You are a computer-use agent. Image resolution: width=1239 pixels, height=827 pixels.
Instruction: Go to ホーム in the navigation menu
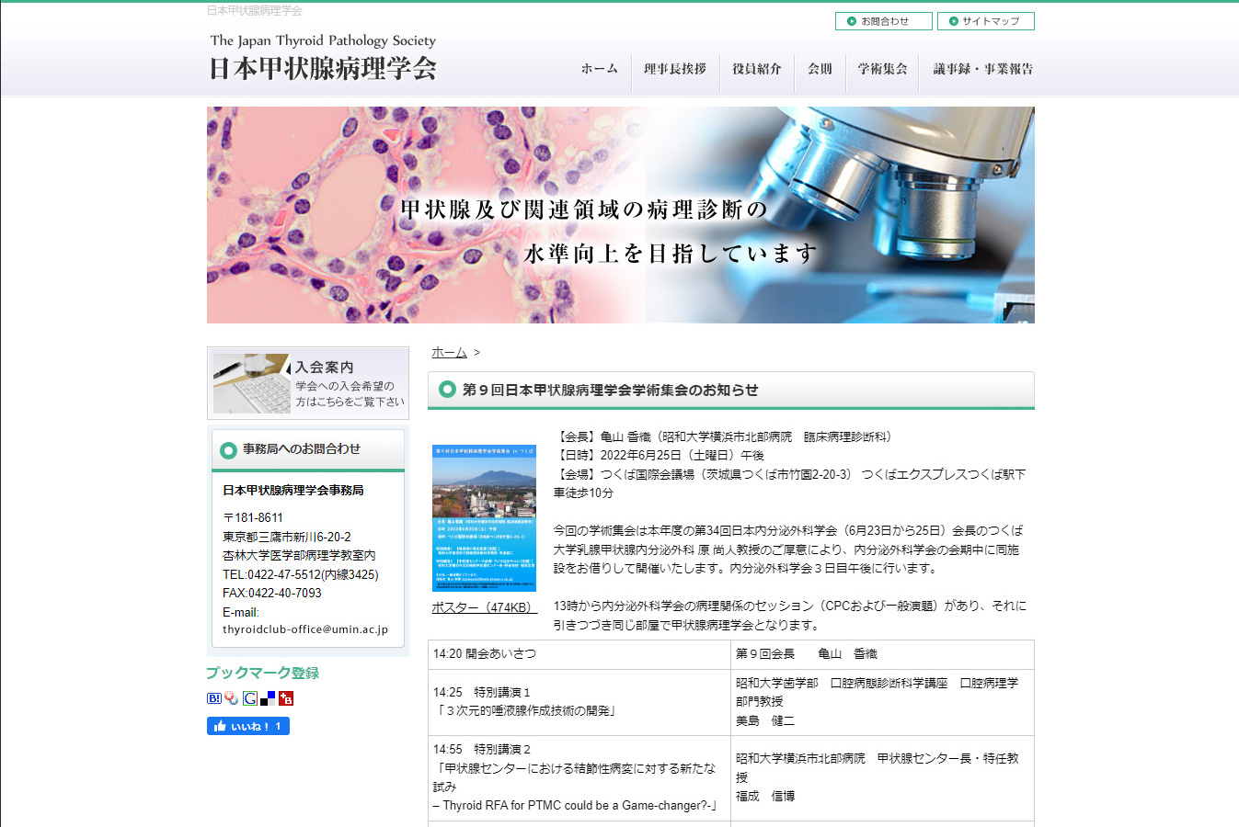click(599, 69)
